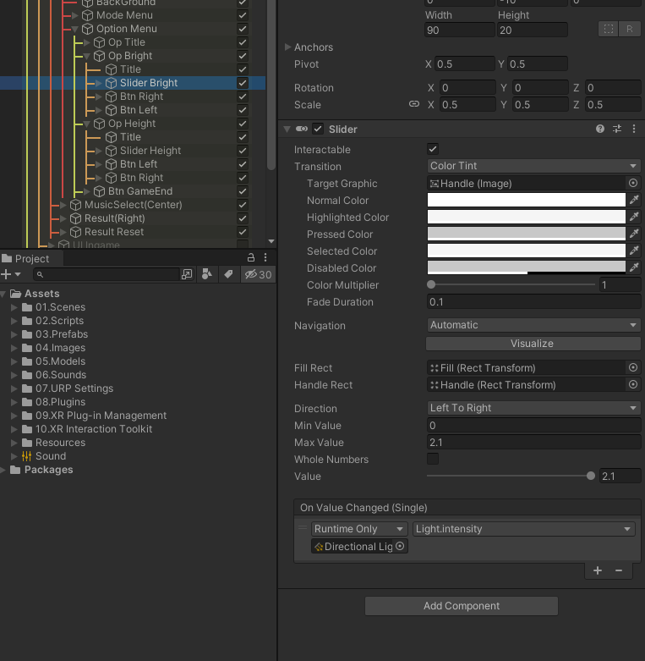Click the Normal Color swatch
Screen dimensions: 645x661
click(527, 200)
